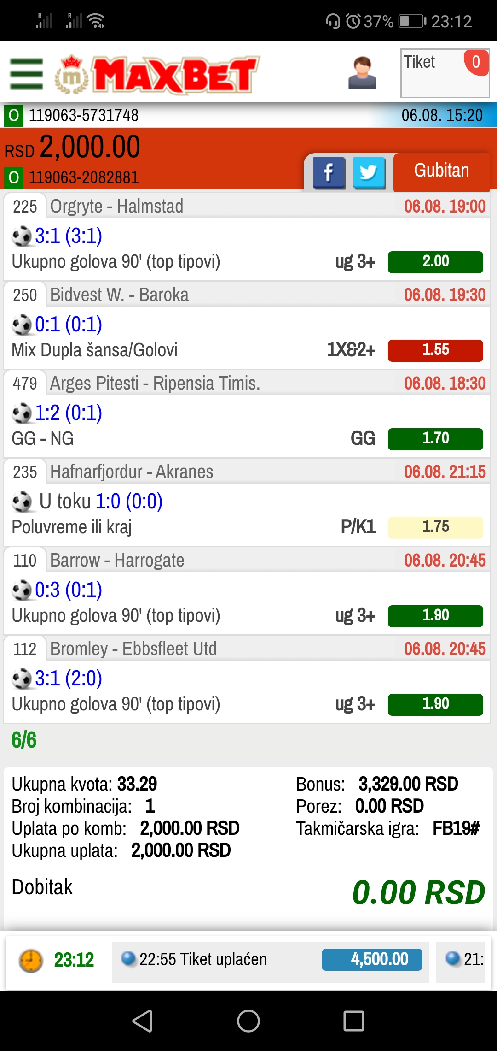Open the Bidvest W. - Baroka match row
This screenshot has height=1051, width=497.
247,325
